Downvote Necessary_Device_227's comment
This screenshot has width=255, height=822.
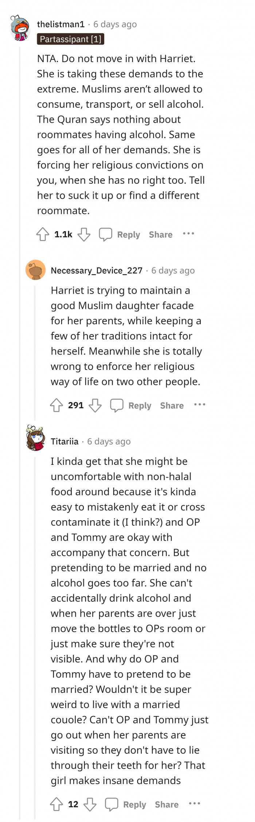[x=95, y=405]
